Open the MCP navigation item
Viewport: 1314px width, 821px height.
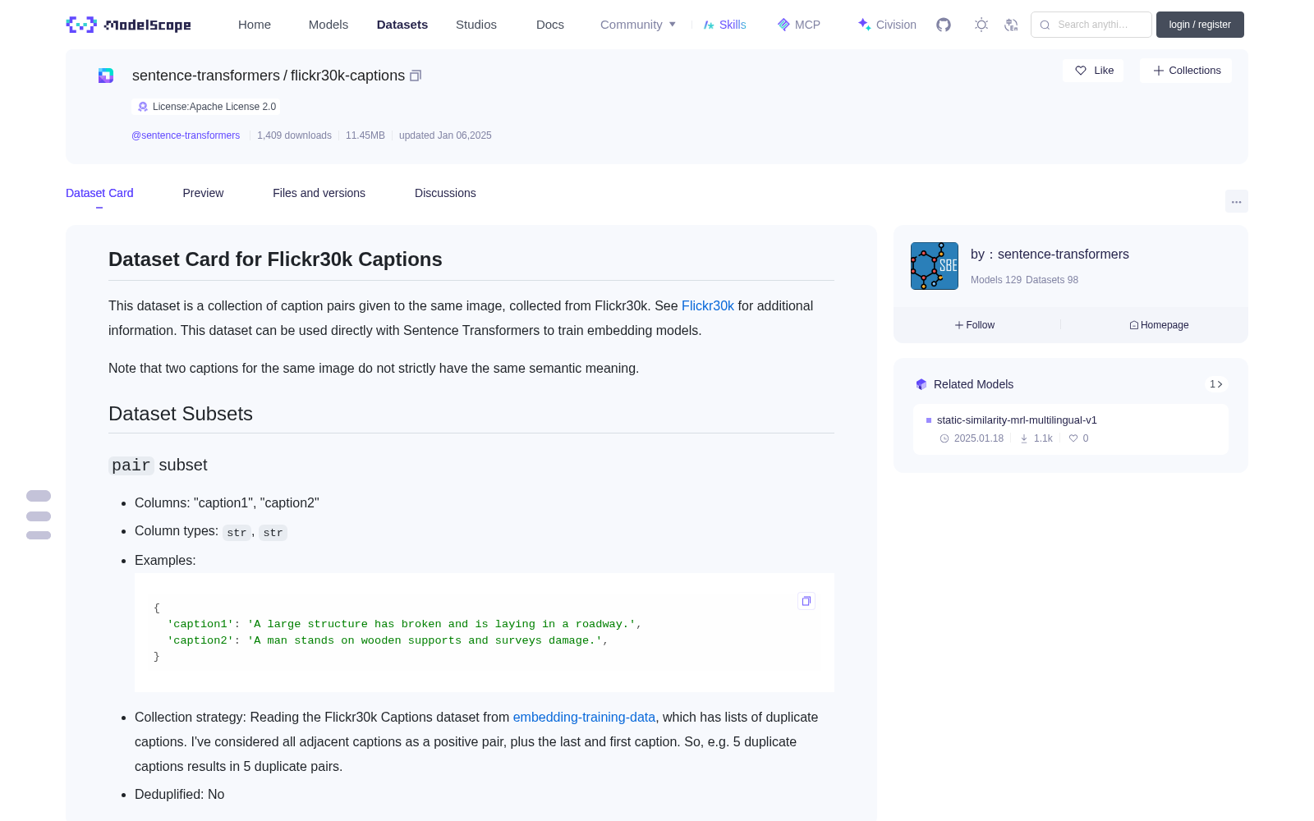799,25
